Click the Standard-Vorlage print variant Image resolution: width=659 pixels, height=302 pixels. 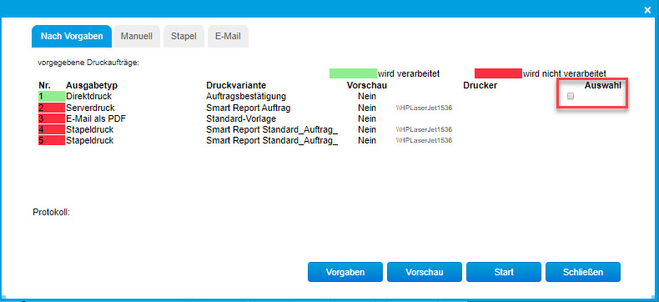tap(241, 118)
